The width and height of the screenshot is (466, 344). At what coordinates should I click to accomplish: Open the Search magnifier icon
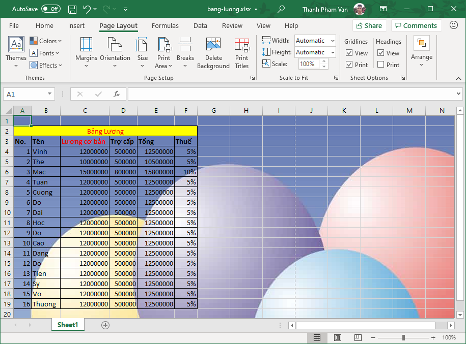coord(281,9)
